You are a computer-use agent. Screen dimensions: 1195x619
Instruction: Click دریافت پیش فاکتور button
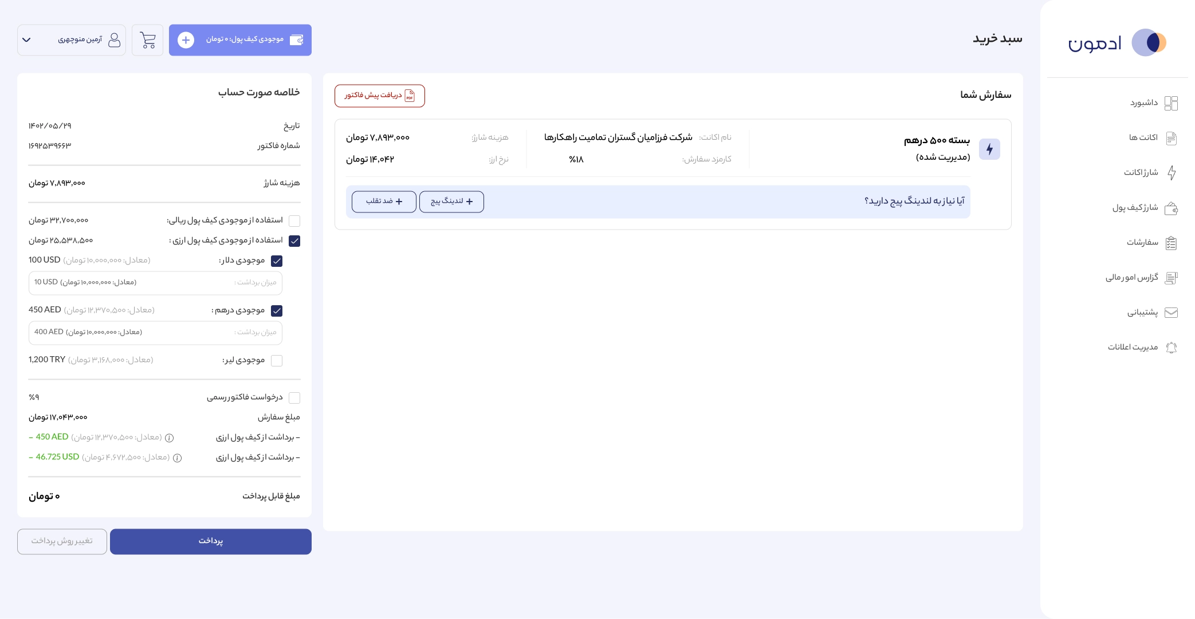click(x=380, y=96)
